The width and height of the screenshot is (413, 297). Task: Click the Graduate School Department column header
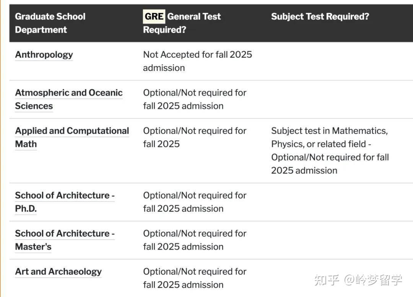pyautogui.click(x=50, y=23)
